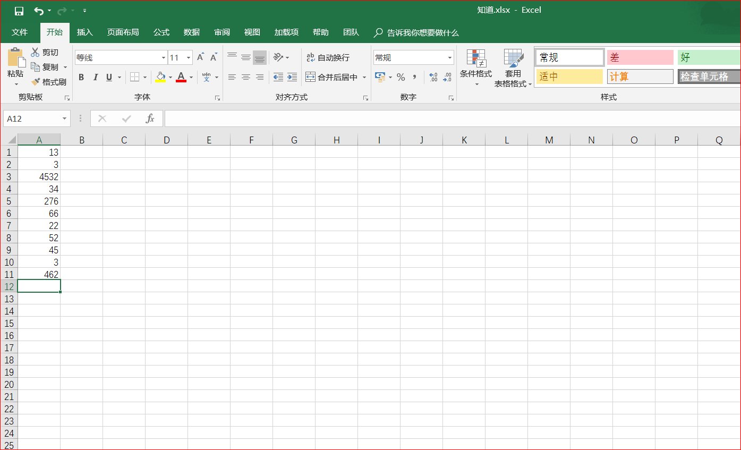This screenshot has width=741, height=450.
Task: Click Merge and Center (合并后居中)
Action: click(332, 77)
